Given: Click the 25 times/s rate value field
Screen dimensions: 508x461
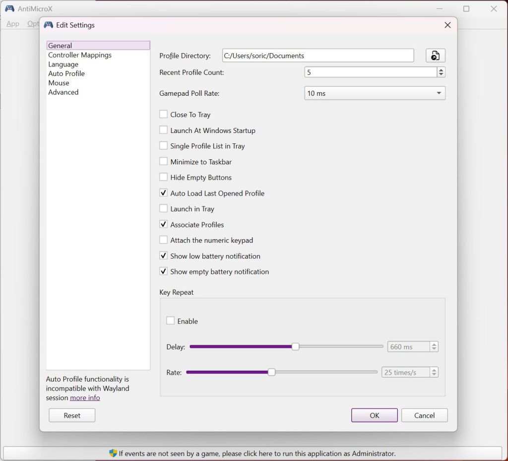Looking at the screenshot, I should pyautogui.click(x=406, y=372).
